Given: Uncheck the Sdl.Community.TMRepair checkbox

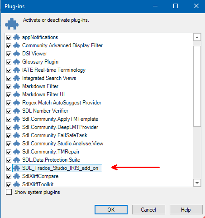Looking at the screenshot, I should (x=9, y=152).
